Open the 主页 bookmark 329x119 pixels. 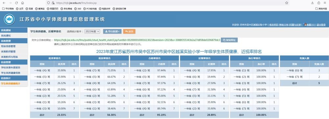point(20,9)
